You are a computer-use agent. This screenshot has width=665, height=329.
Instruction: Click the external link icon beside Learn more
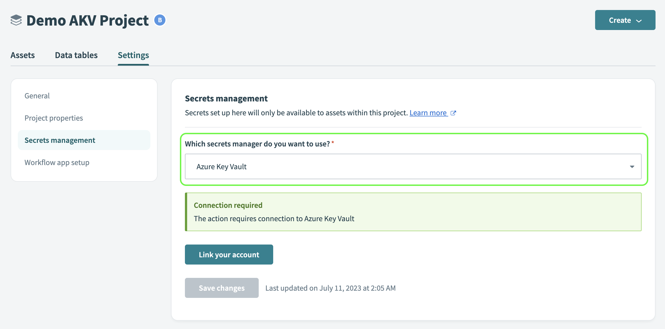pyautogui.click(x=453, y=113)
